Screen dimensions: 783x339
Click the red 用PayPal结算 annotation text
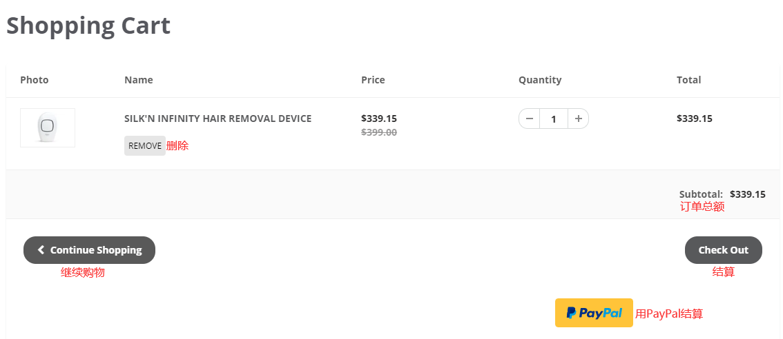[669, 314]
